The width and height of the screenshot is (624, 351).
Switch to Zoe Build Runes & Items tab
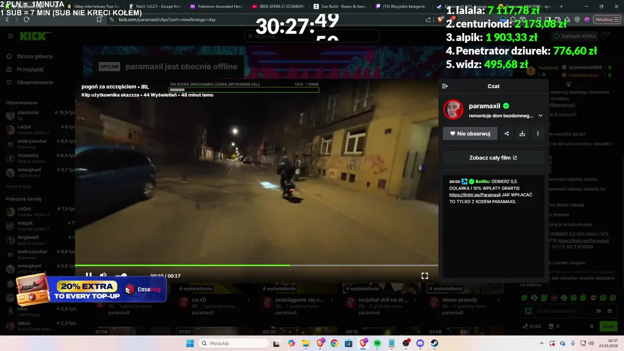pyautogui.click(x=340, y=6)
